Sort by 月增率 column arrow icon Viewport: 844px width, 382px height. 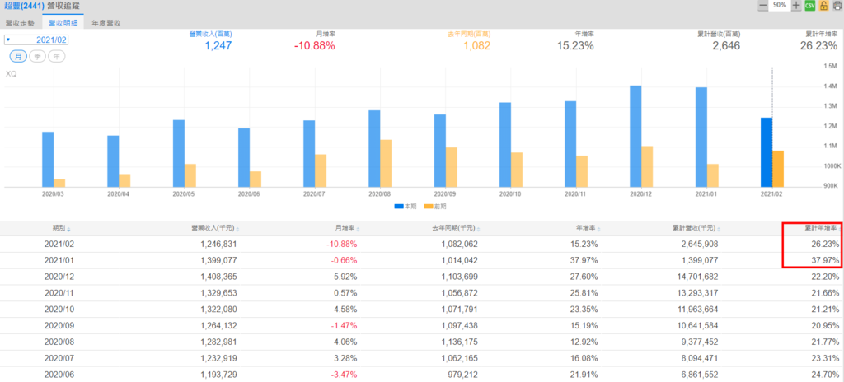point(359,230)
